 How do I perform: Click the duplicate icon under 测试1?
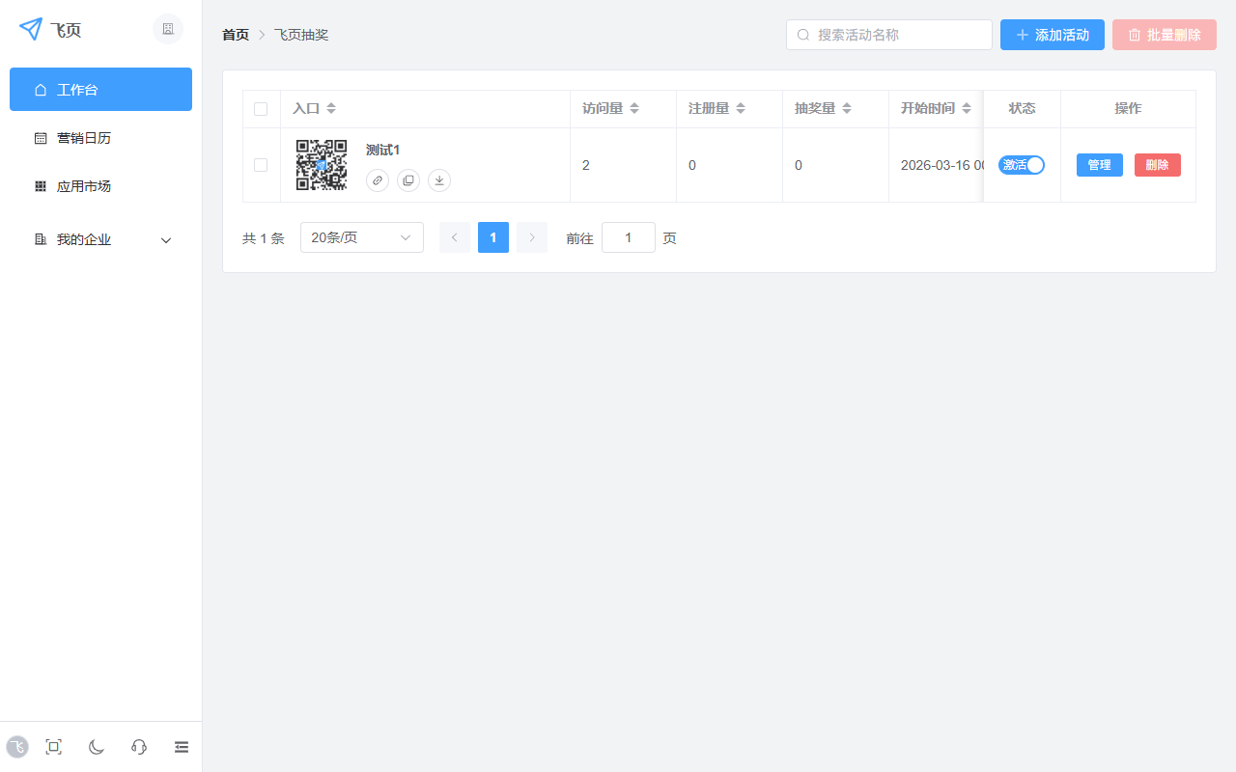[x=408, y=180]
